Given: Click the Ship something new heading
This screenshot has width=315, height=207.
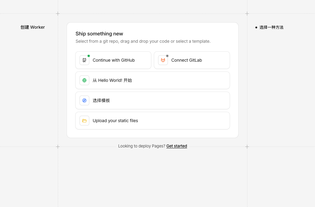Looking at the screenshot, I should 99,34.
